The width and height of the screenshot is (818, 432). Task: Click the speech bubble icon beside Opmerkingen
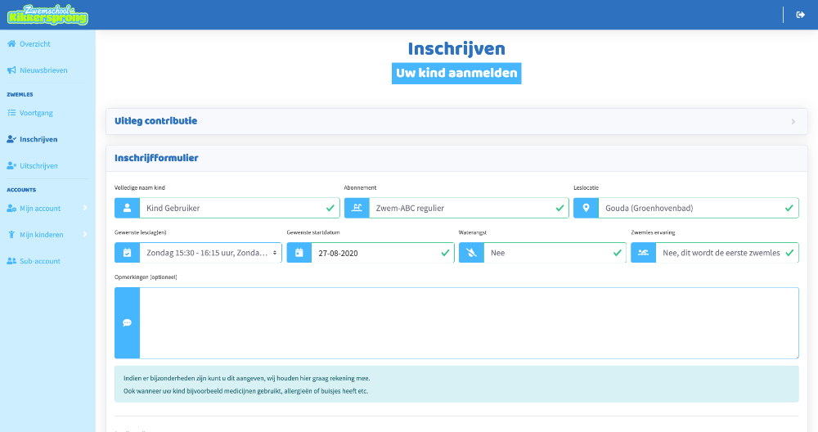(127, 322)
